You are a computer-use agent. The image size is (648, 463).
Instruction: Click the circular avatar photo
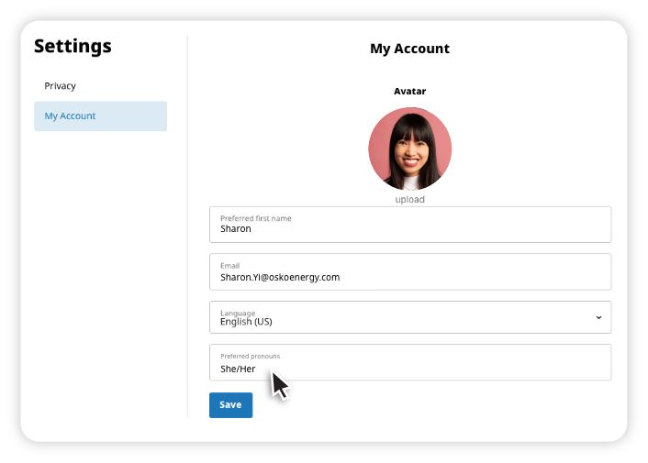tap(409, 149)
